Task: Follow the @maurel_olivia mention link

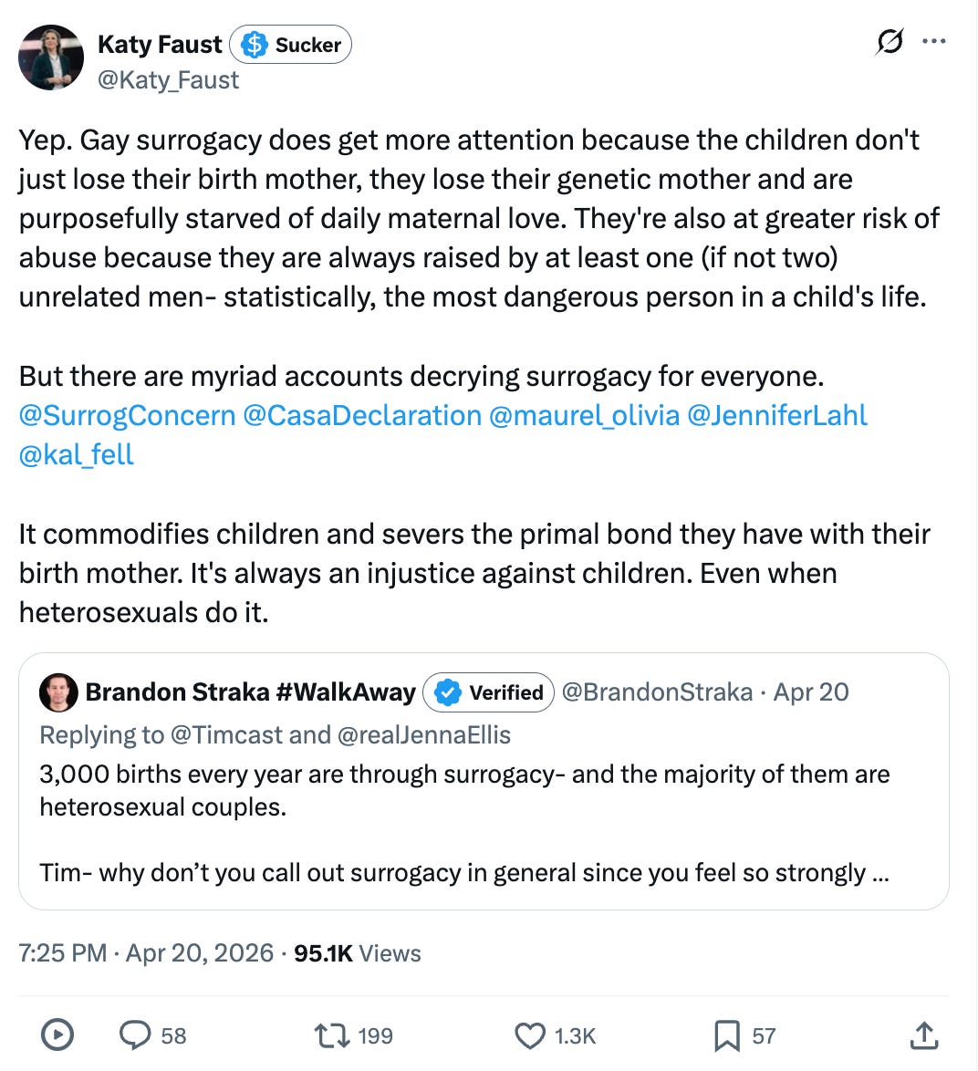Action: click(x=585, y=415)
